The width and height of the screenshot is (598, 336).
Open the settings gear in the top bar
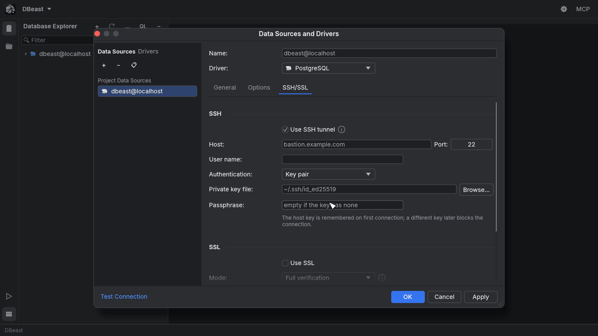(x=564, y=9)
